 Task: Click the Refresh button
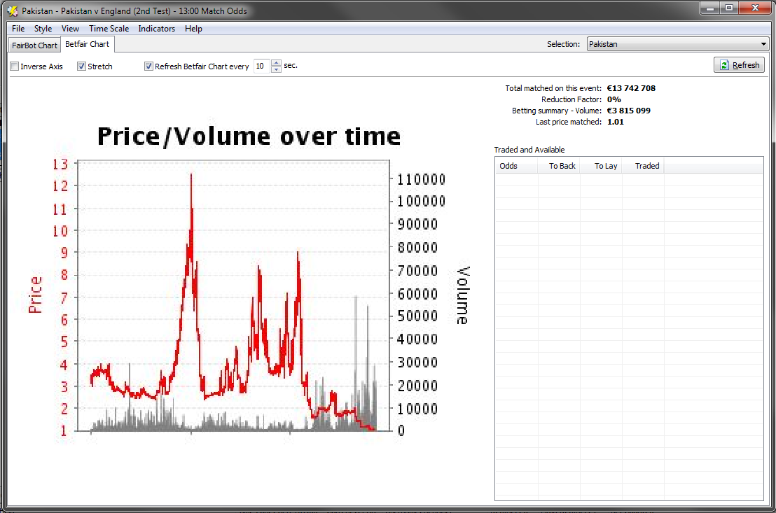point(740,65)
